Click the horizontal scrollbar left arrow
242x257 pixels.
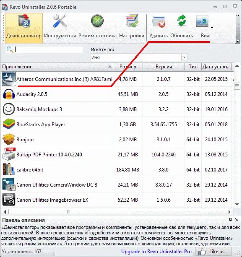(x=5, y=212)
